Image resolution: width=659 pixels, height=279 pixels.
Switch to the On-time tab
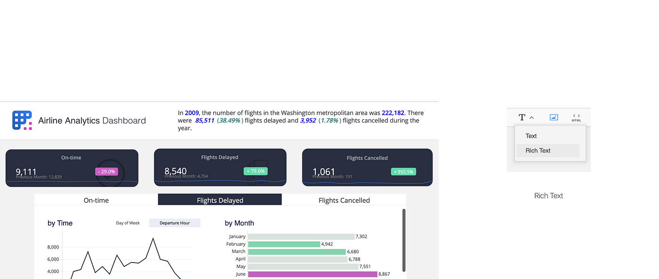click(x=96, y=200)
